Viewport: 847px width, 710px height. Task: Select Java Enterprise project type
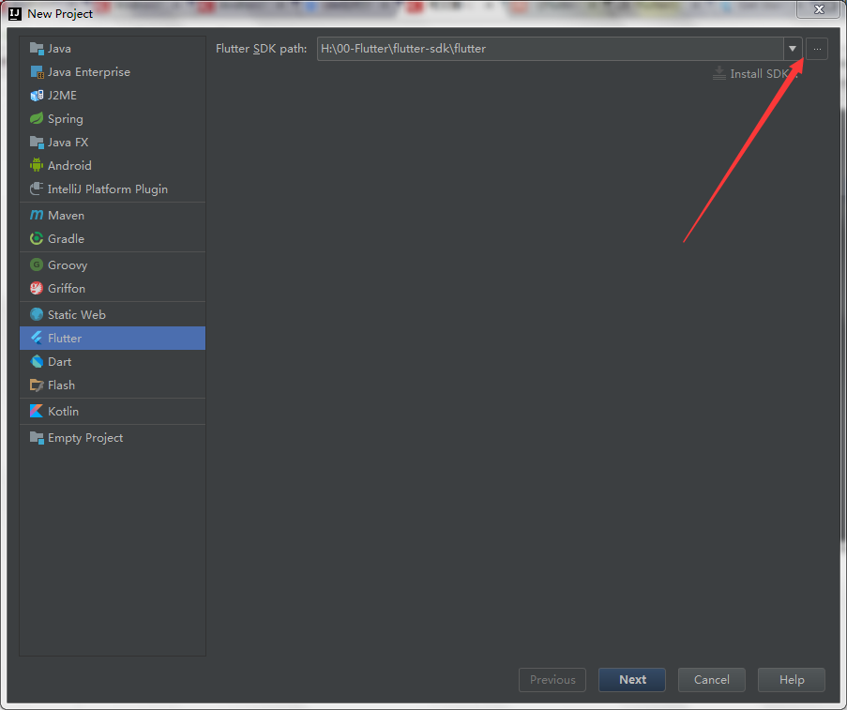pos(88,72)
